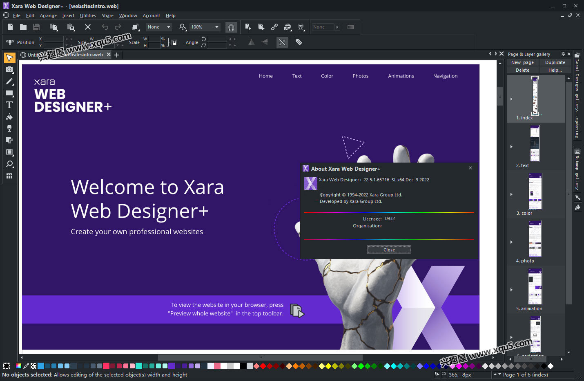Copy selection with the copy icon
Viewport: 584px width, 381px height.
point(53,27)
